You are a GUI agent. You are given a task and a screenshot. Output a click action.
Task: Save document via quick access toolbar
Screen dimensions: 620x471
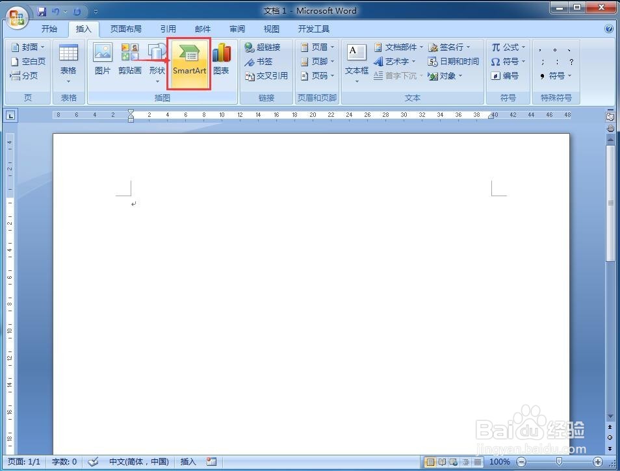coord(42,12)
